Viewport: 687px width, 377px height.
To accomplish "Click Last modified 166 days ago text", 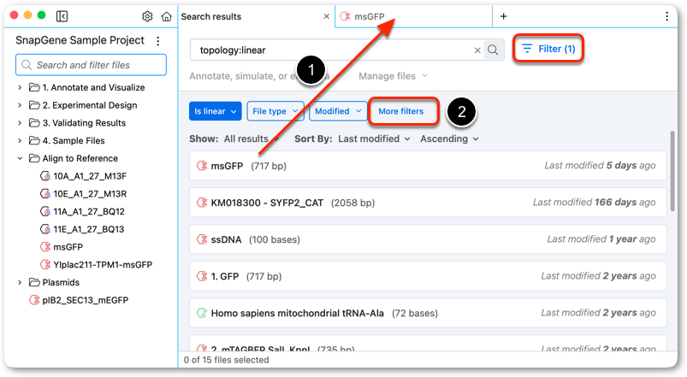I will 594,203.
